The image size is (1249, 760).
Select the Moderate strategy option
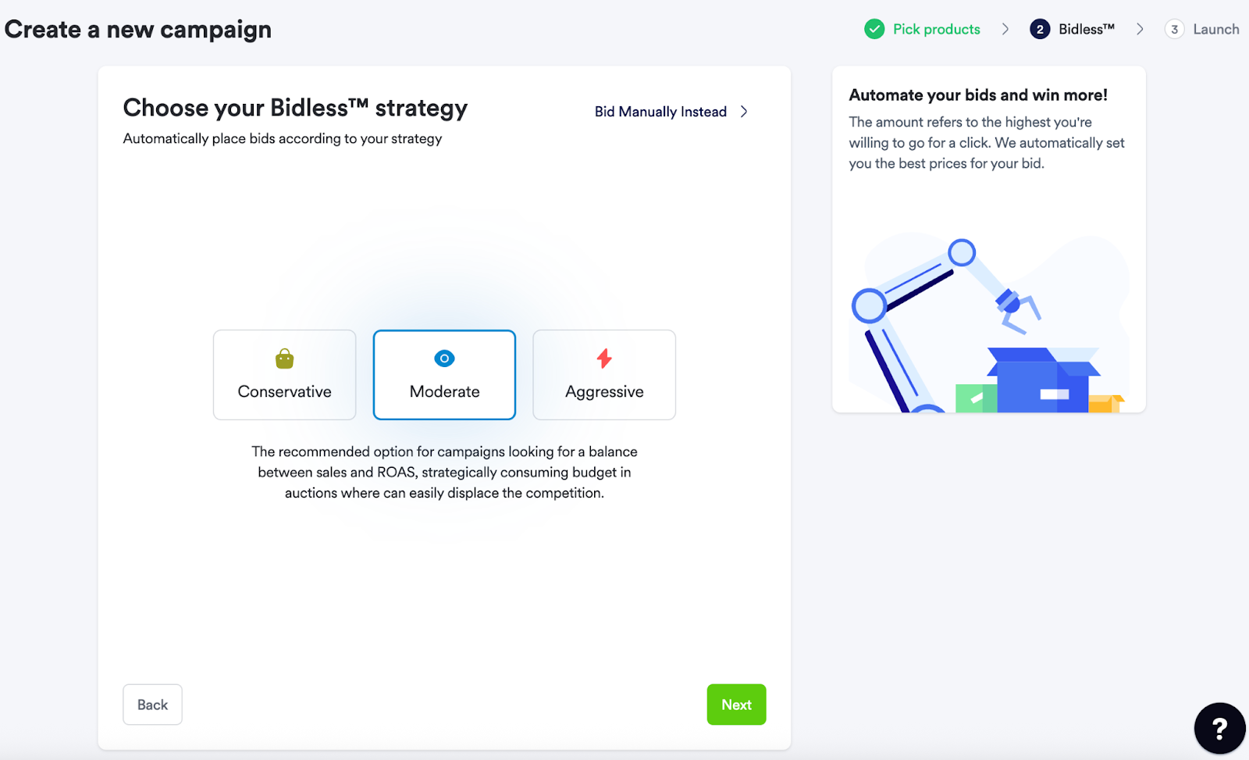pyautogui.click(x=444, y=375)
